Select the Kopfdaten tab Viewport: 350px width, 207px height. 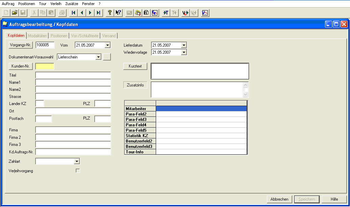(x=16, y=35)
